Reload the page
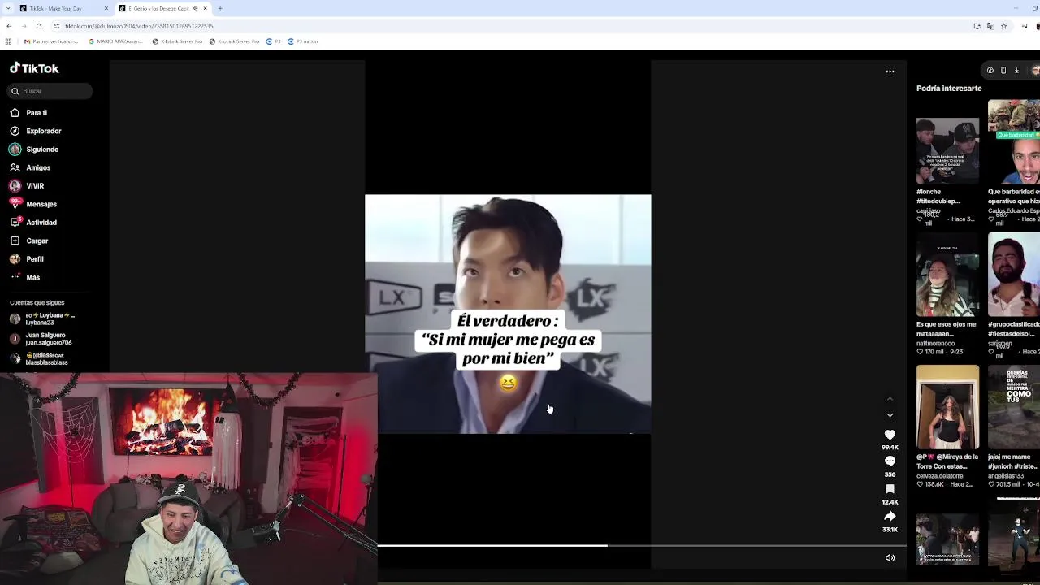Image resolution: width=1040 pixels, height=585 pixels. pyautogui.click(x=38, y=26)
